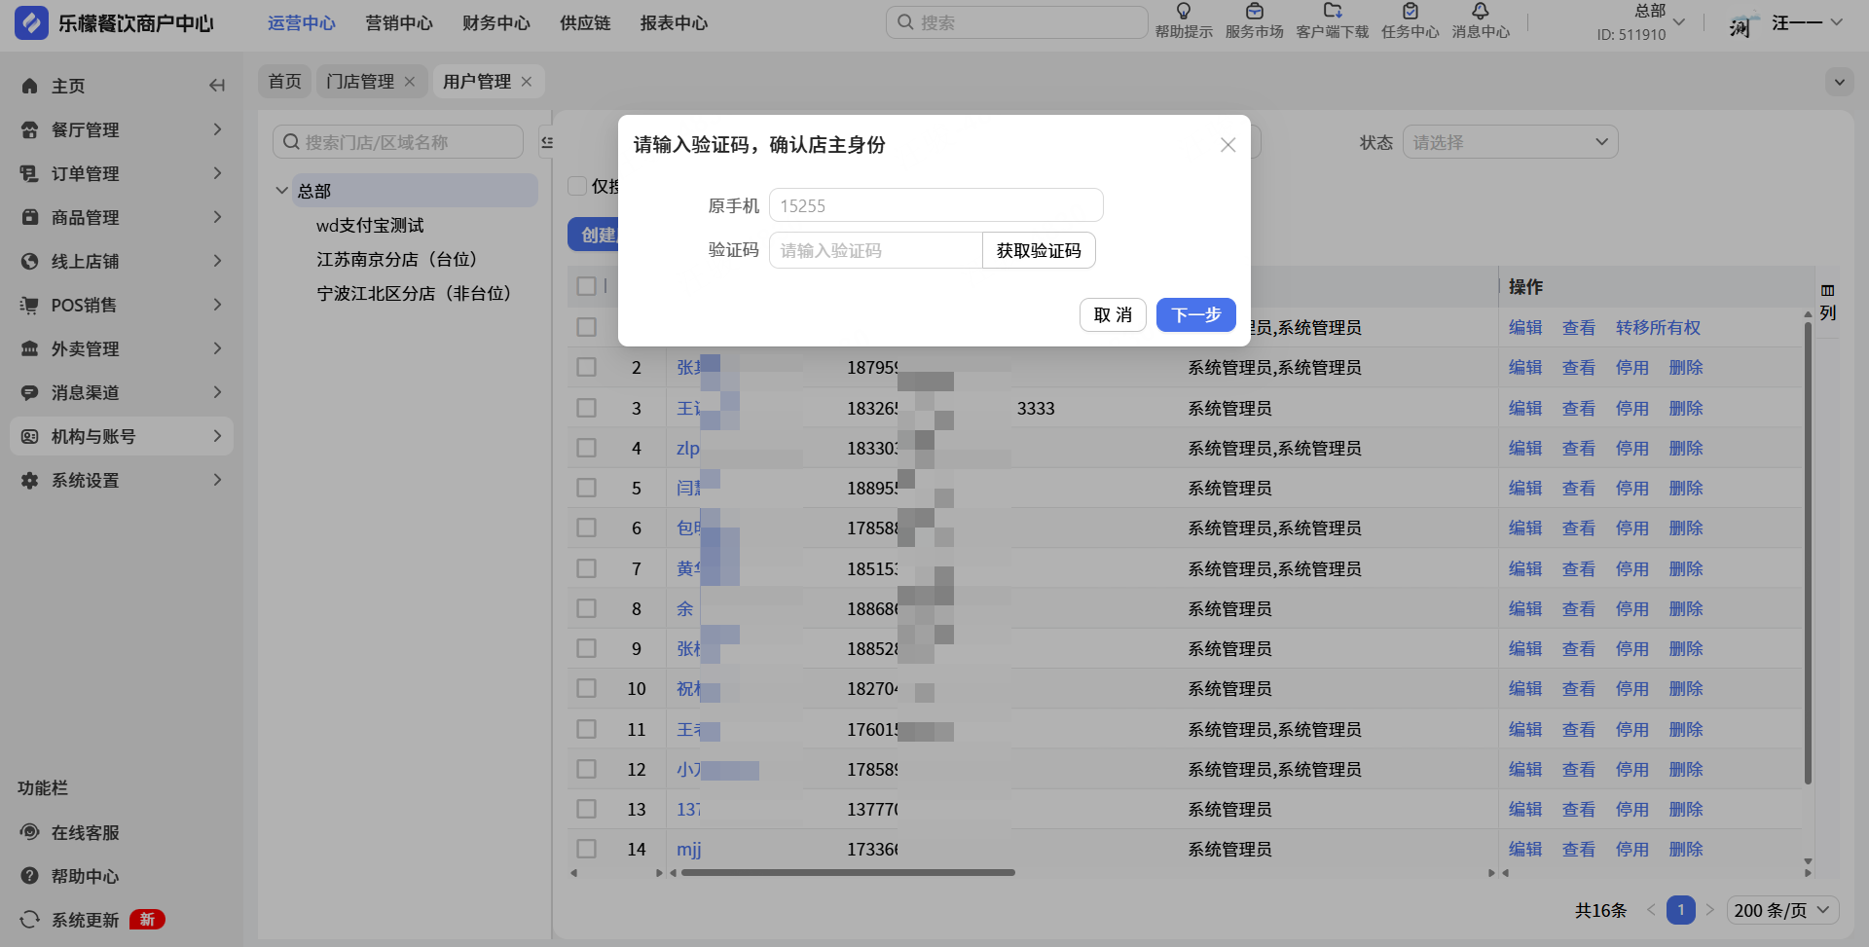Screen dimensions: 1869x947
Task: Switch to the 门店管理 tab
Action: click(x=360, y=82)
